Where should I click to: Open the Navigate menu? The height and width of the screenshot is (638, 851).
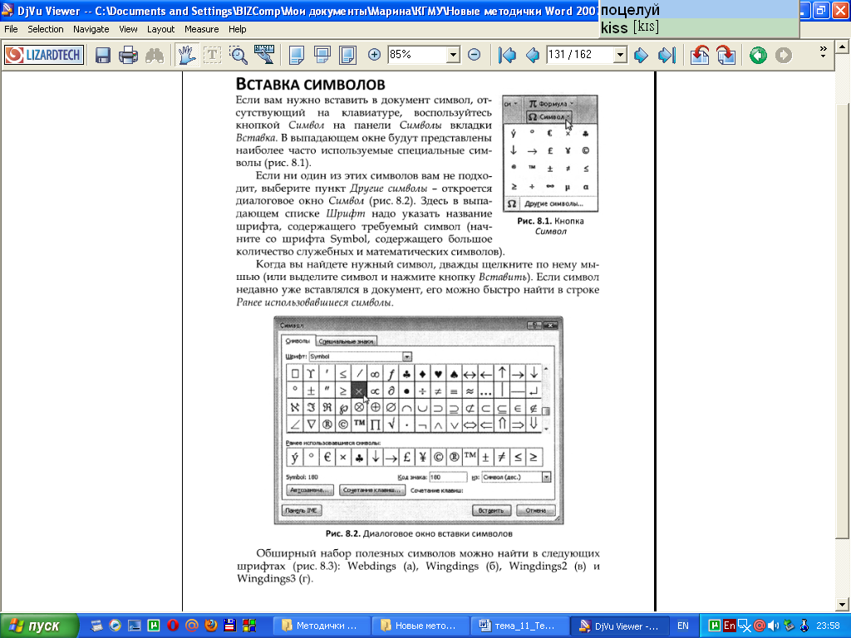click(x=91, y=29)
